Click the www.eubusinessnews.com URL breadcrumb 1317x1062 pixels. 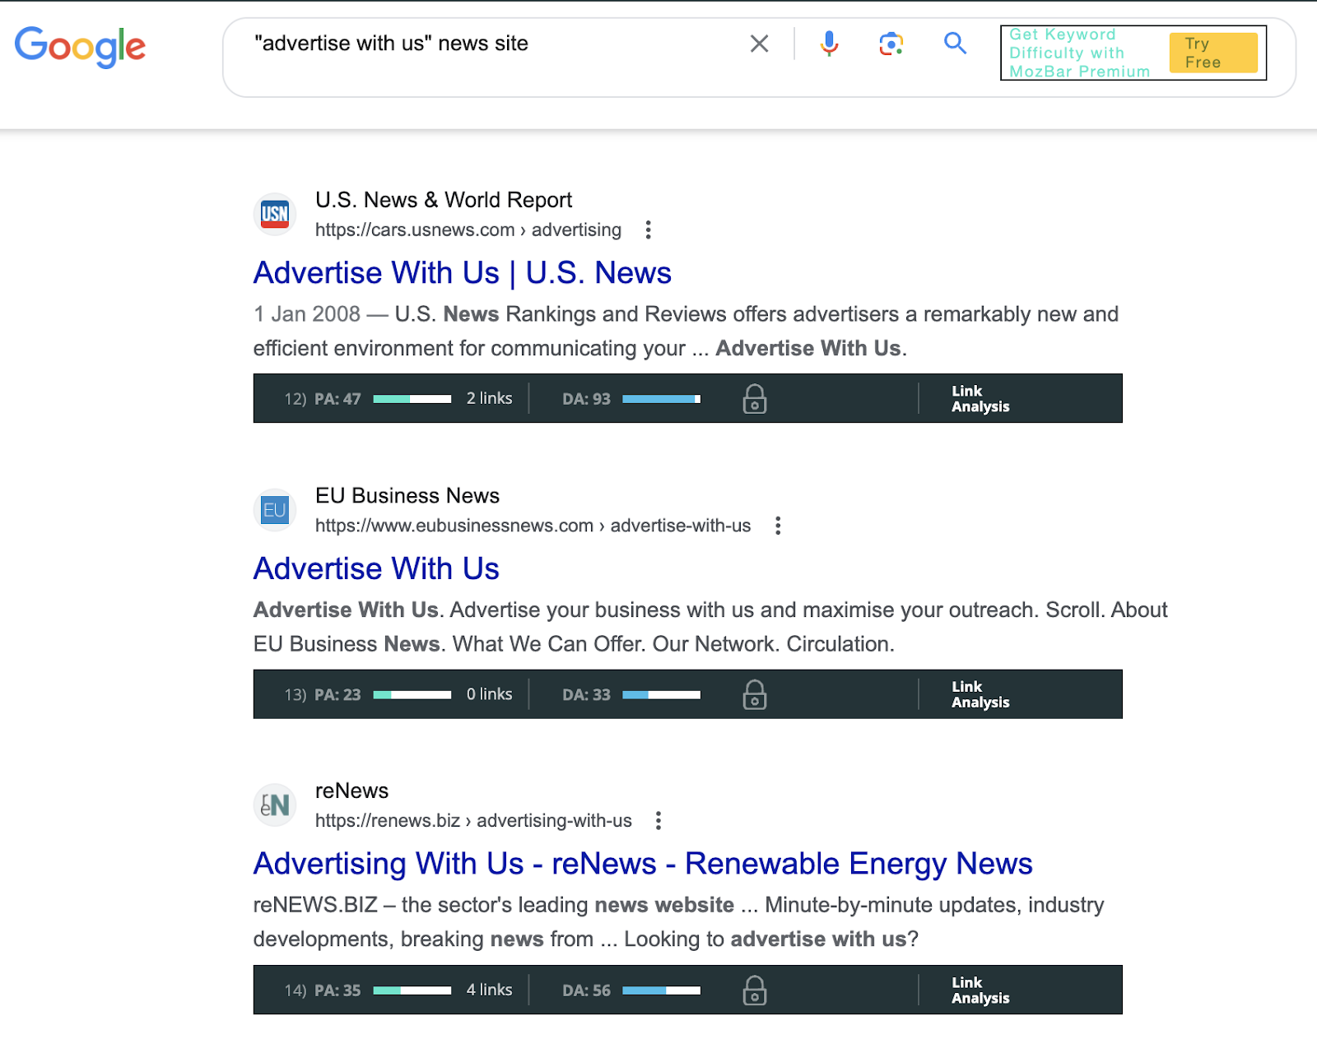tap(533, 526)
